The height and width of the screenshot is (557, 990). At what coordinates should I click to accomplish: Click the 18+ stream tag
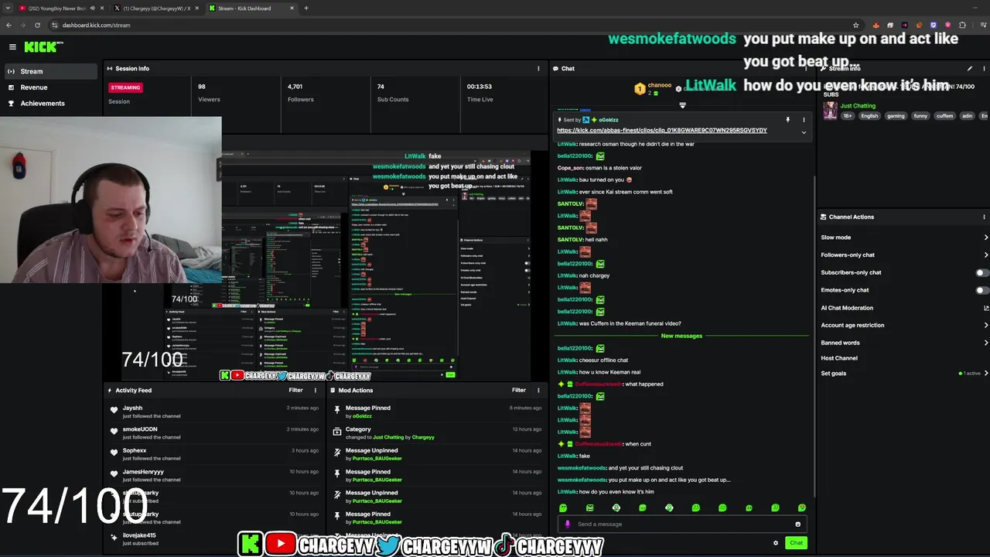pos(848,116)
